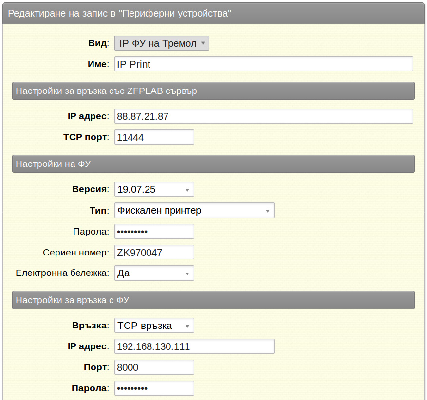Expand the Връзка dropdown showing TCP връзка
This screenshot has width=427, height=400.
tap(154, 326)
